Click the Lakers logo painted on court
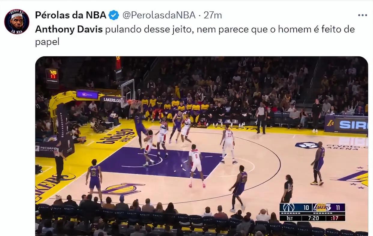The height and width of the screenshot is (236, 373). [x=122, y=189]
